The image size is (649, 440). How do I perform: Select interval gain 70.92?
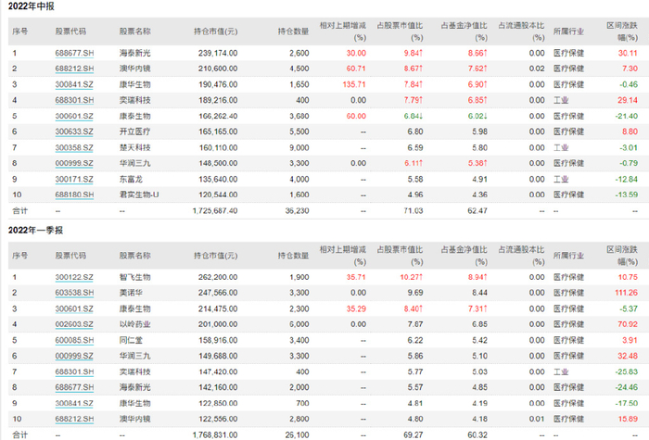tap(628, 324)
